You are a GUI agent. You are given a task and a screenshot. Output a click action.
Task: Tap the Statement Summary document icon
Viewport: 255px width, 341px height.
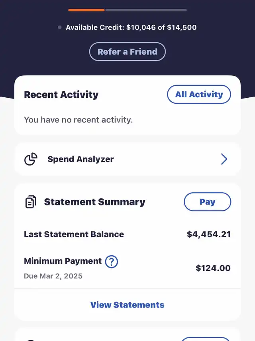point(31,202)
